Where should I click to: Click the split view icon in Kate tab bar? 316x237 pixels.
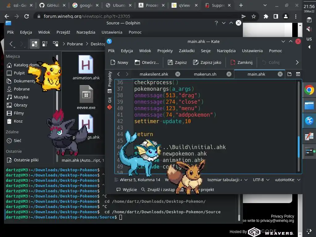coord(298,74)
